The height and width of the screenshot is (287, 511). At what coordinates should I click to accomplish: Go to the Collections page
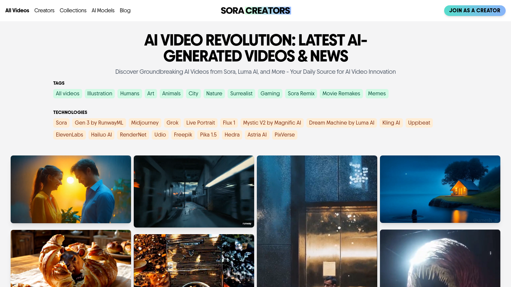coord(73,11)
